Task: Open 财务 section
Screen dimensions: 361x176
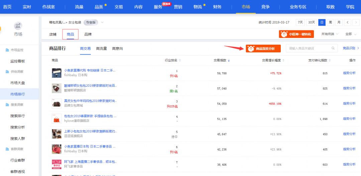Action: (x=217, y=7)
